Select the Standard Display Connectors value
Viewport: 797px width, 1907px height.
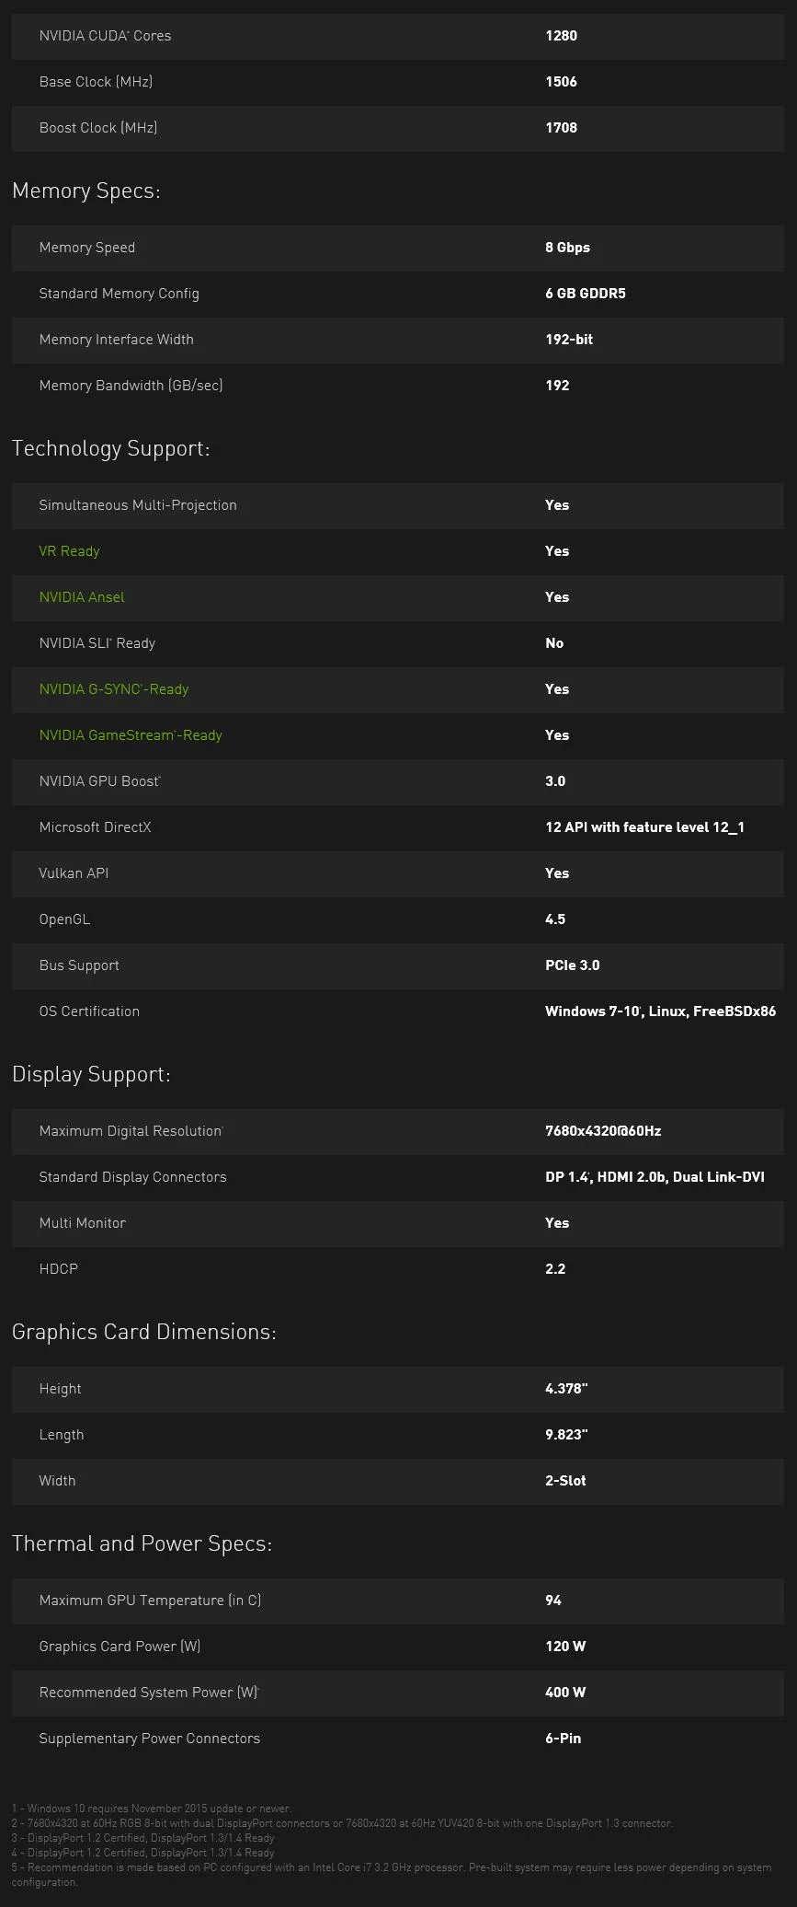[655, 1177]
